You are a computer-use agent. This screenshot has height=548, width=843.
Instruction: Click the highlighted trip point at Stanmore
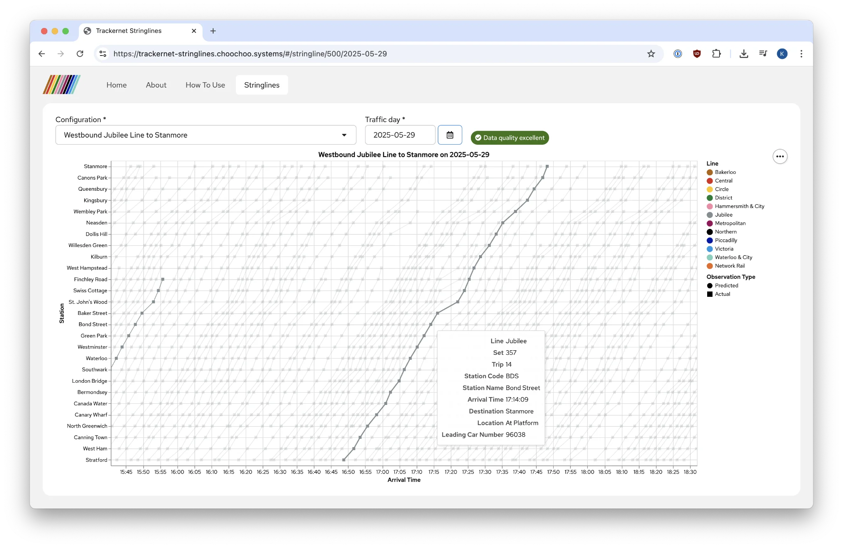pos(547,166)
